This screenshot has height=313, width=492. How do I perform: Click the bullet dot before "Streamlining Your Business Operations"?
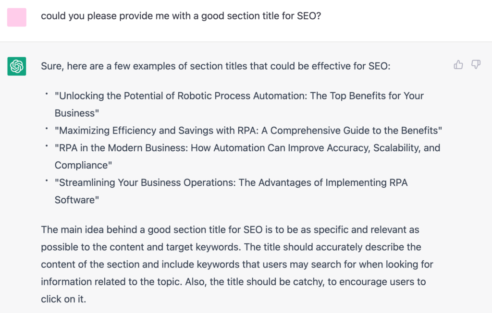[47, 181]
